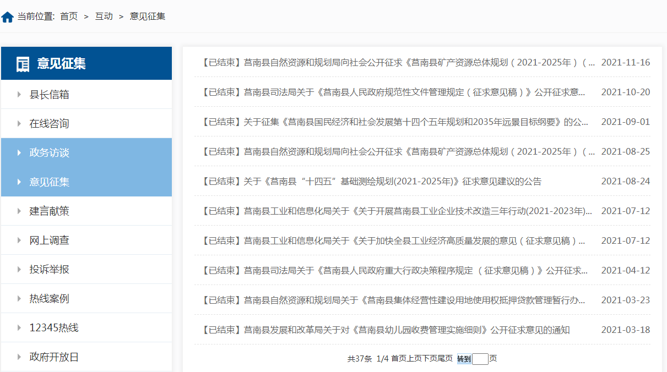Click the arrow bullet beside 建言献策
Screen dimensions: 667x372
pos(19,211)
